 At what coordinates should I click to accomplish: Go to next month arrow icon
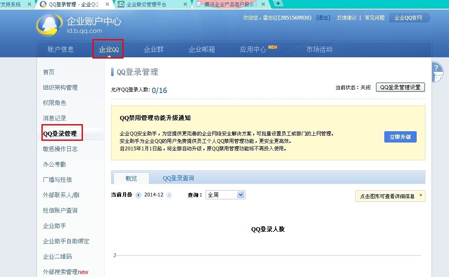169,195
